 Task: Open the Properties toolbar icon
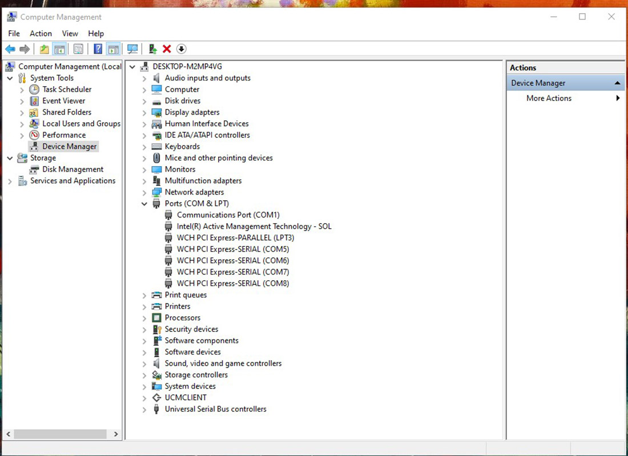pyautogui.click(x=78, y=49)
